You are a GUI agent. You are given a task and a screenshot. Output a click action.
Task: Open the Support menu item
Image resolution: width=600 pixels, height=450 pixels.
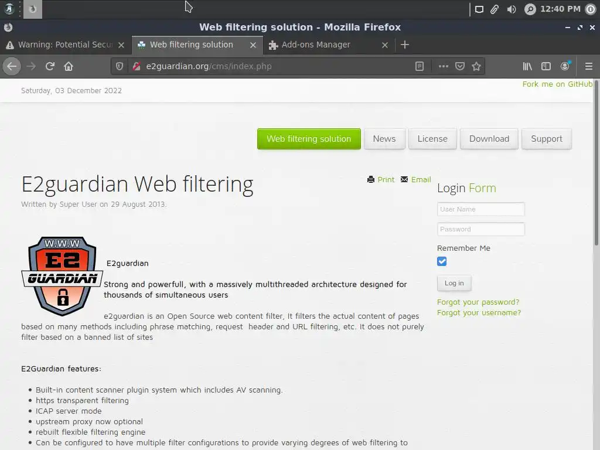(547, 139)
